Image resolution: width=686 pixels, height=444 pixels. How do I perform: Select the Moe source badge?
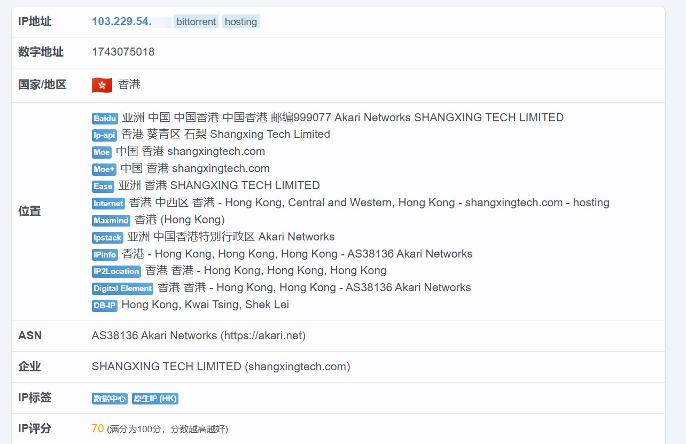pos(102,152)
